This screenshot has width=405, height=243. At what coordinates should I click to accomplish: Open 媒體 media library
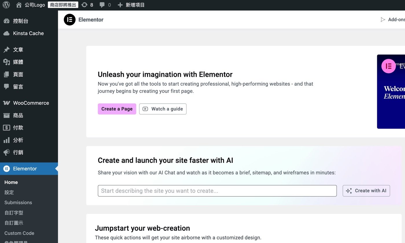click(18, 62)
